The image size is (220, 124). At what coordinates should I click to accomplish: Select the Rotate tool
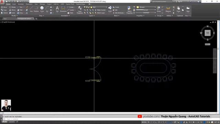pyautogui.click(x=12, y=7)
